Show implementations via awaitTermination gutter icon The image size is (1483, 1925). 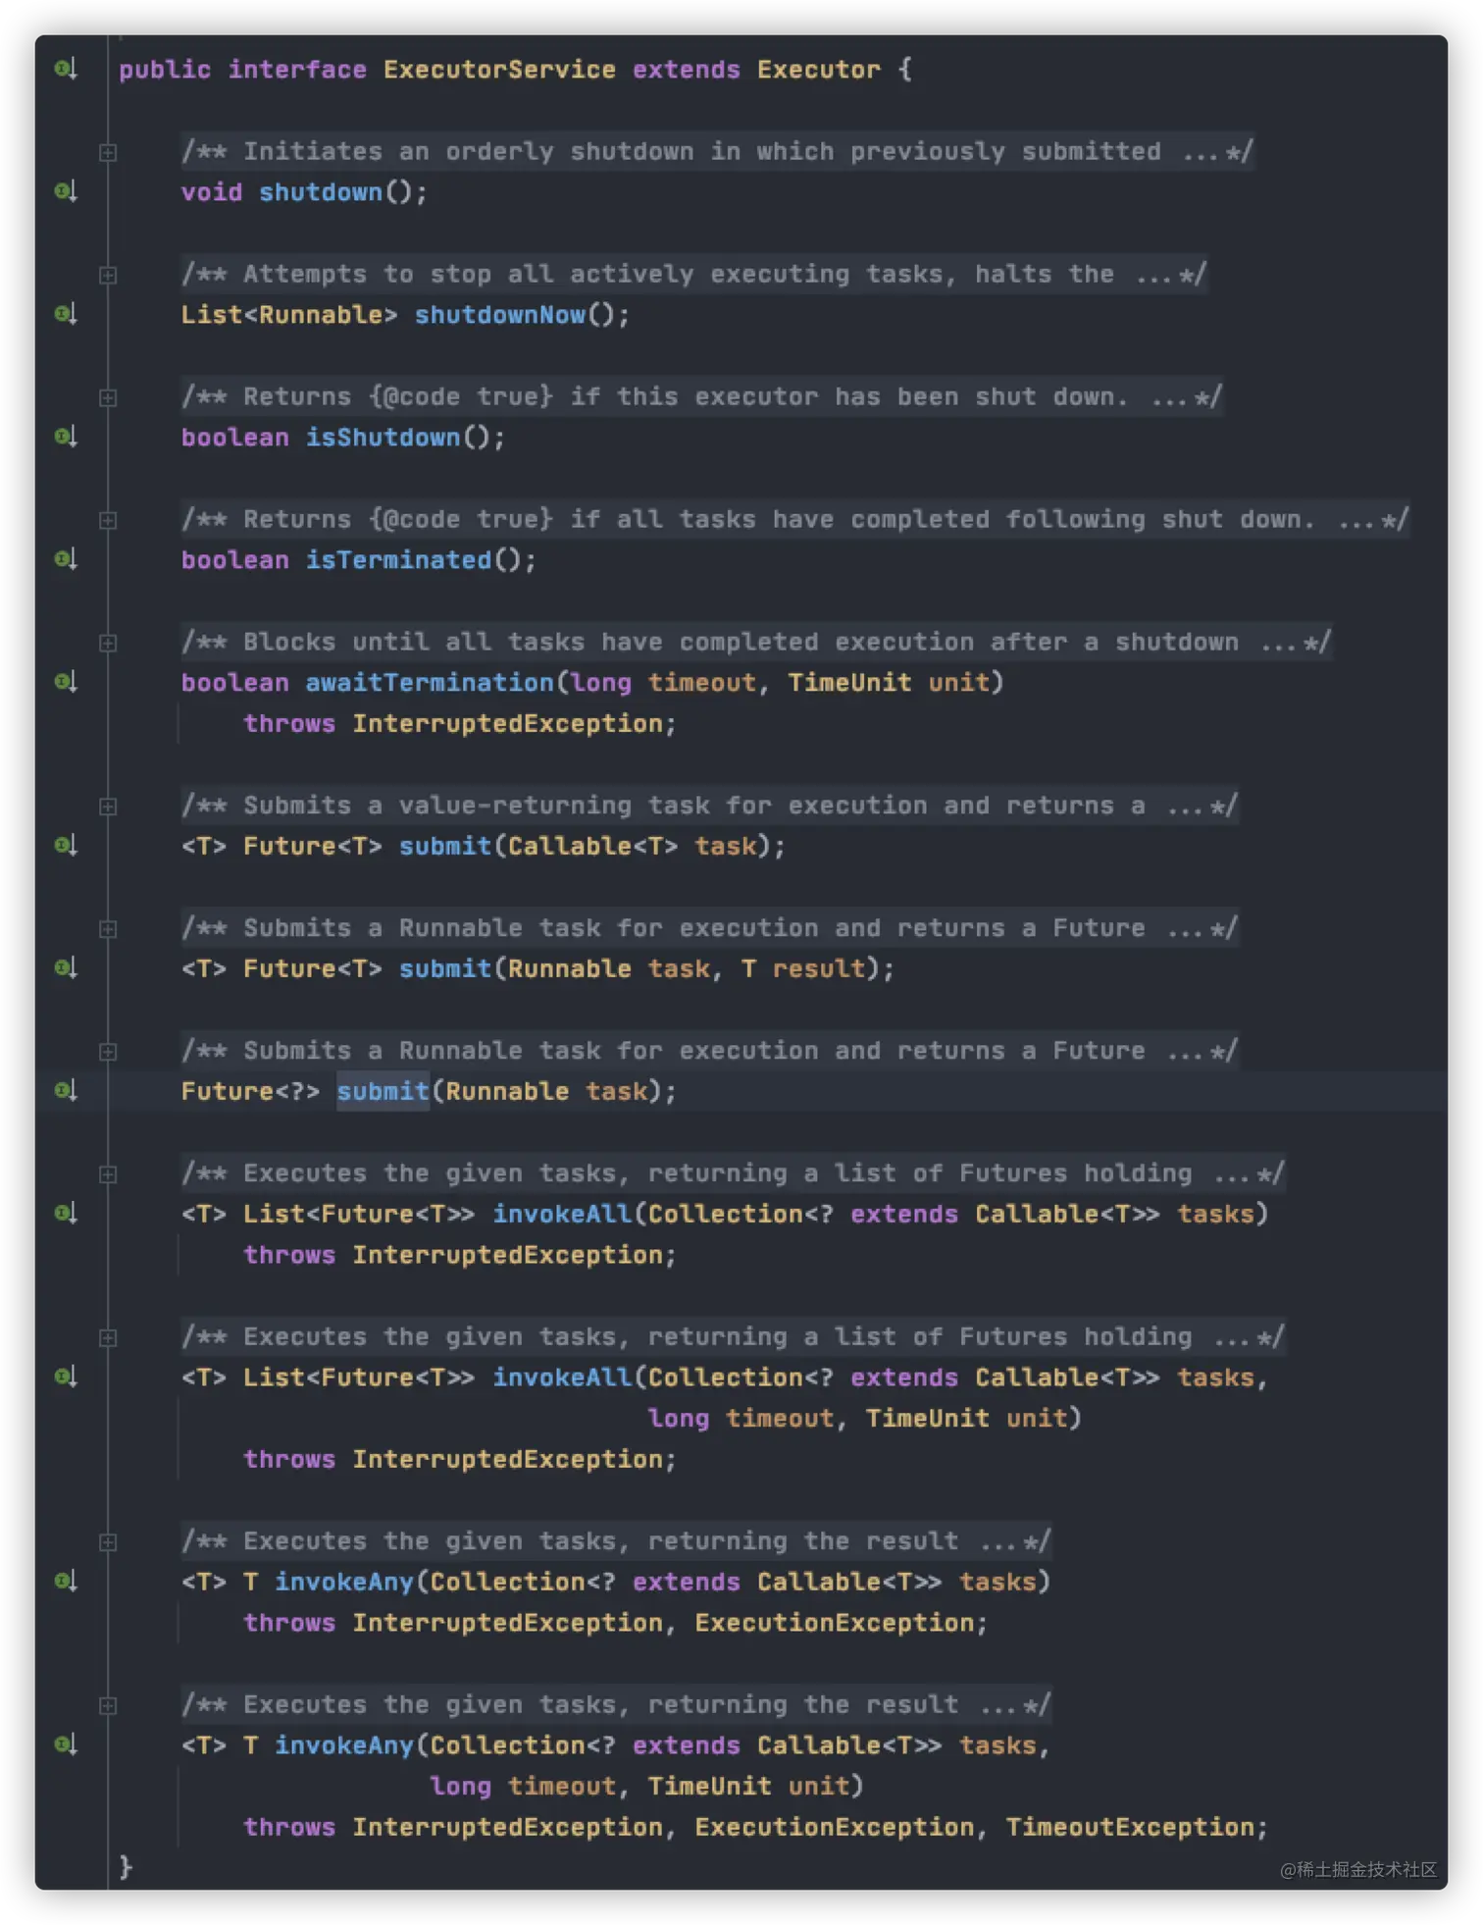[x=65, y=682]
